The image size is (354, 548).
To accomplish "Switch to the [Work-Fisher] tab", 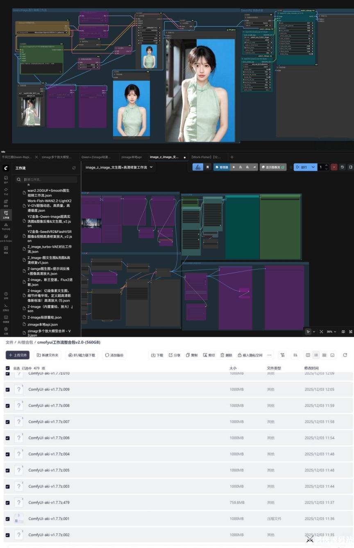I will pos(206,157).
